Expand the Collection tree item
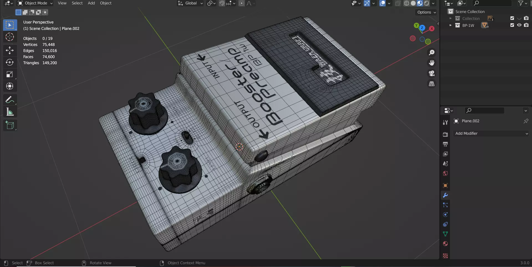The image size is (532, 267). (450, 18)
